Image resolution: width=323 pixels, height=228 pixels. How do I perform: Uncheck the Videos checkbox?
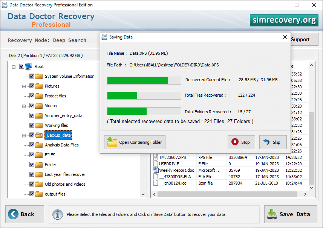32,105
